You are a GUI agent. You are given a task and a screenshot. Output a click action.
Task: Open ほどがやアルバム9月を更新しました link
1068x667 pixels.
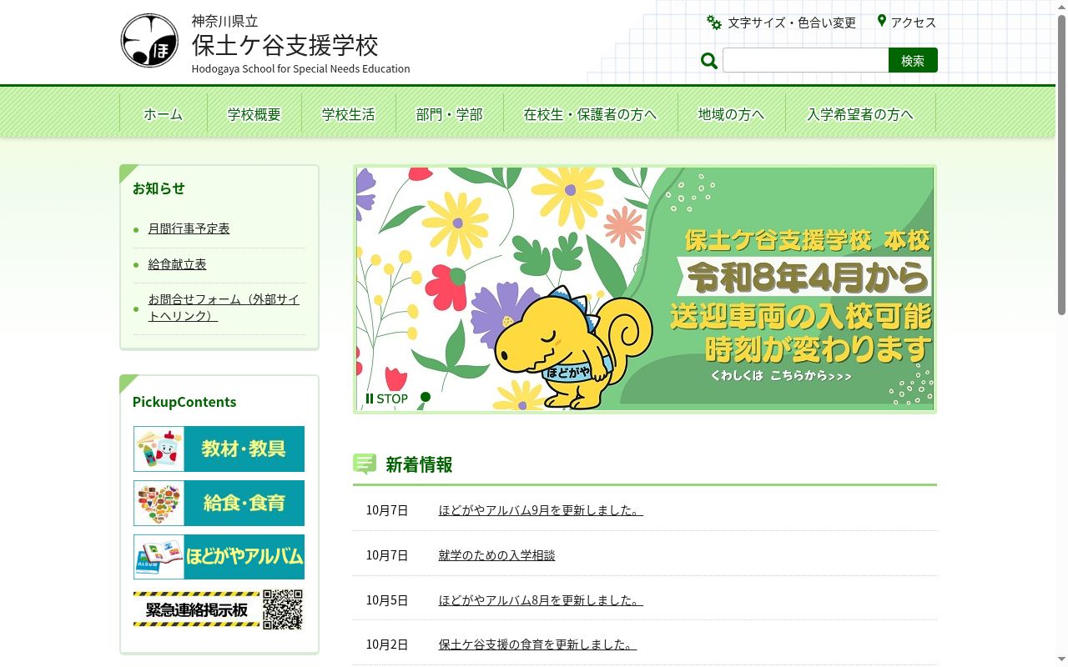coord(541,510)
